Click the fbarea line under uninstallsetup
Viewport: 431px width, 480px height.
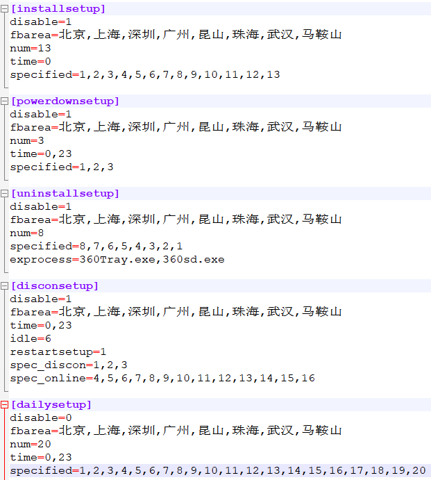pos(176,220)
